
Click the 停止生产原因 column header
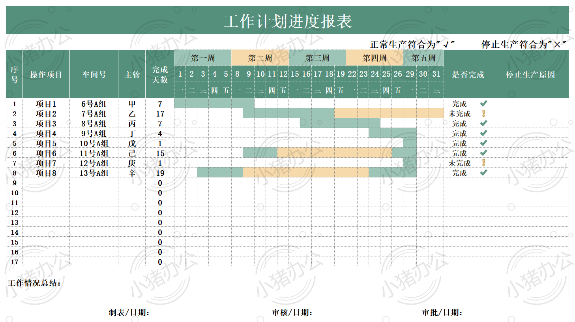tap(530, 74)
